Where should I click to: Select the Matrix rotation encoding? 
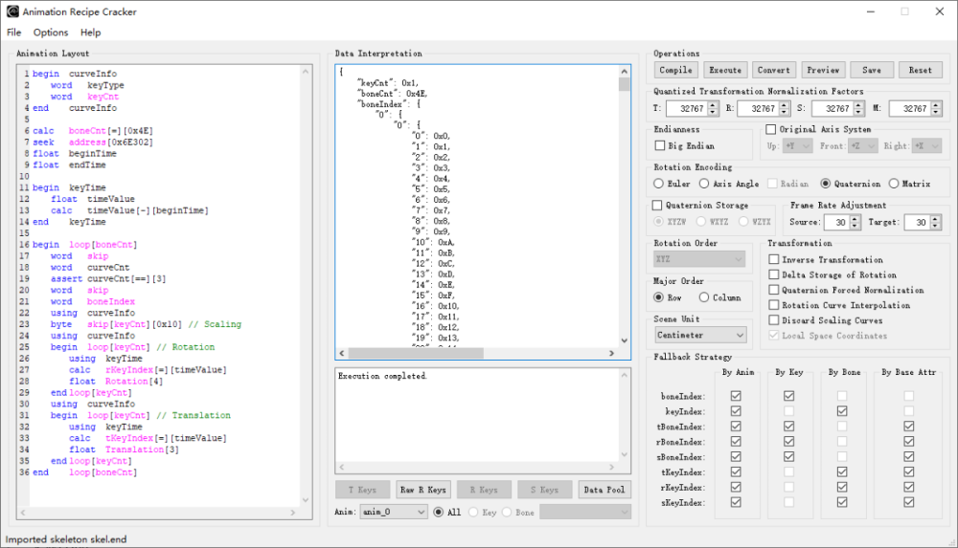point(894,184)
